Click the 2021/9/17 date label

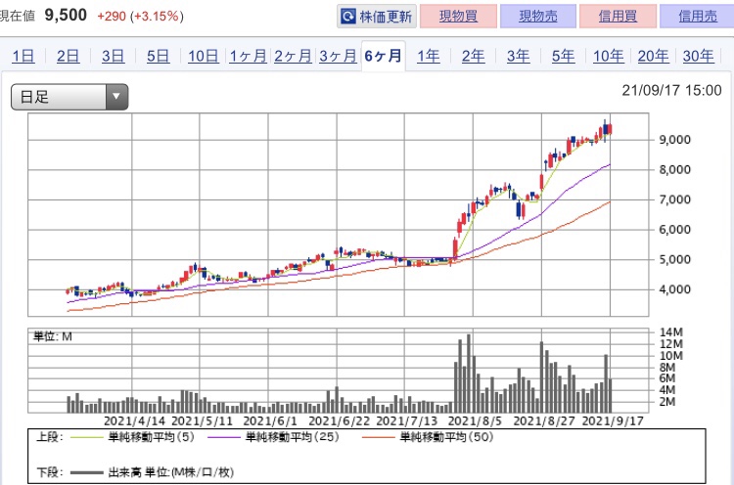613,420
